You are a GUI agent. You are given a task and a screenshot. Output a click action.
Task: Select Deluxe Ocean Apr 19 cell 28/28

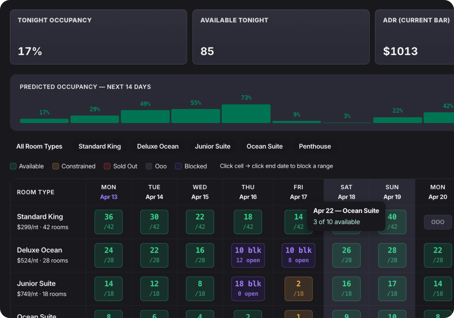[392, 255]
